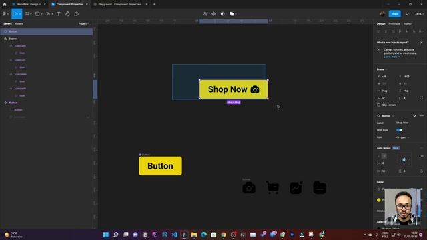
Task: Toggle independent padding icon in Auto layout
Action: tap(422, 171)
